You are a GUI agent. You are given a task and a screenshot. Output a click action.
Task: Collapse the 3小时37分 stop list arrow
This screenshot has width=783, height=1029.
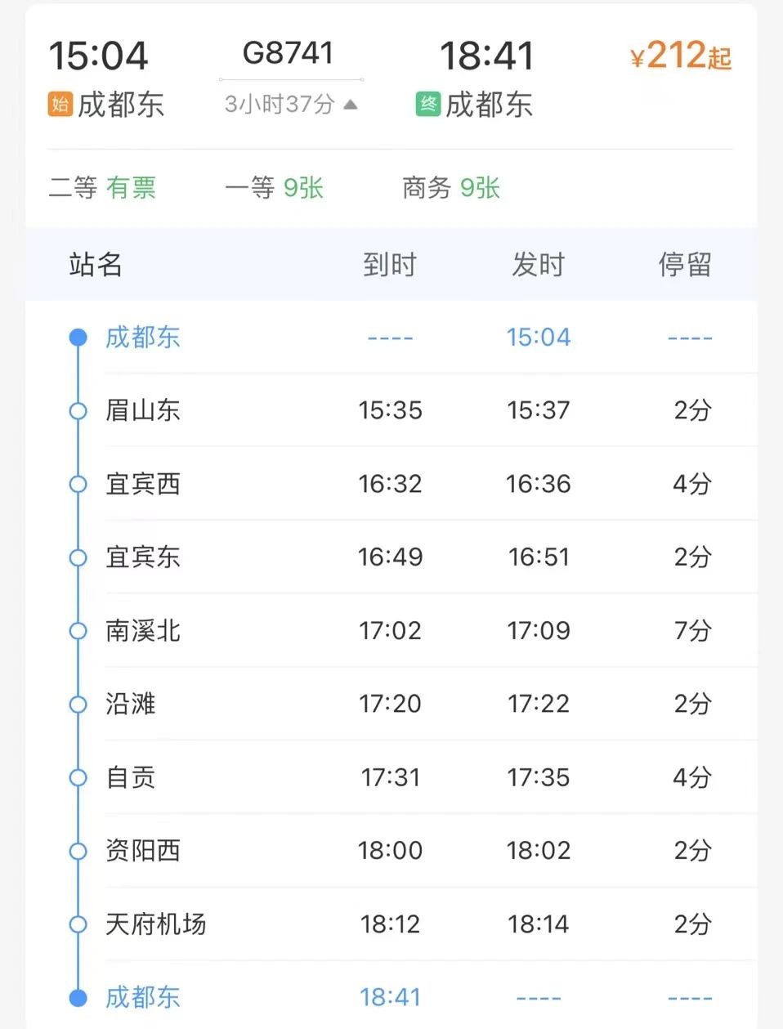coord(351,105)
